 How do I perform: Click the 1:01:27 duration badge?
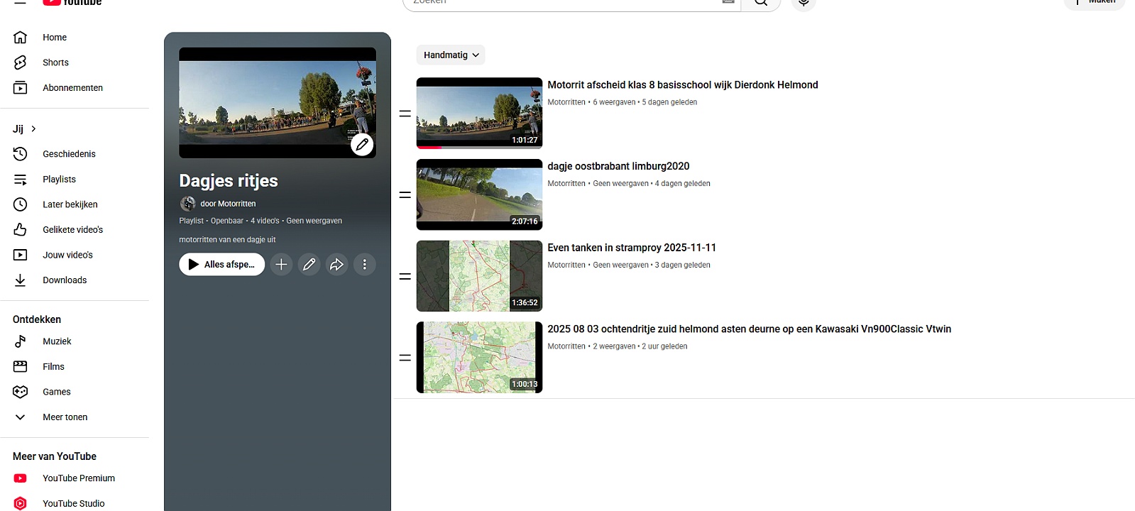coord(525,140)
